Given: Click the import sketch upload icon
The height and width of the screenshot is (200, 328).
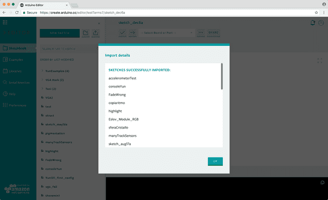Looking at the screenshot, I should click(96, 33).
